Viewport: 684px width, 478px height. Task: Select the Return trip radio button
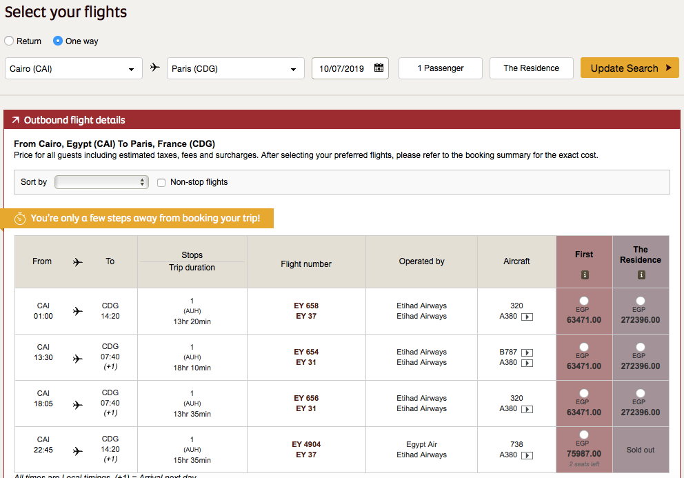point(10,41)
